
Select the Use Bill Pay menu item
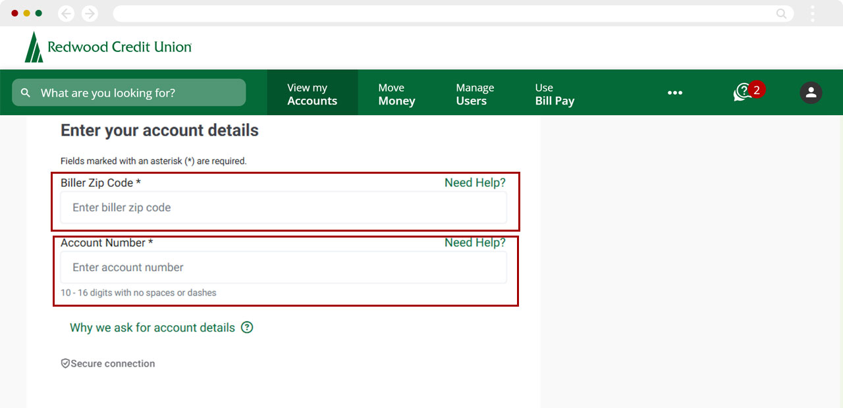coord(555,94)
